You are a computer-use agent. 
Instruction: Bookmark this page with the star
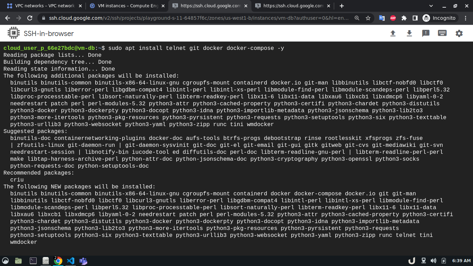coord(368,18)
